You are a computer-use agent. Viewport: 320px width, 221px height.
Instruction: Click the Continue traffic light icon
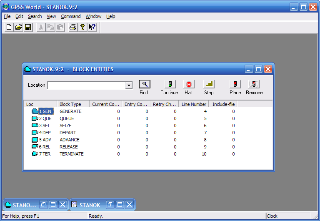(170, 84)
